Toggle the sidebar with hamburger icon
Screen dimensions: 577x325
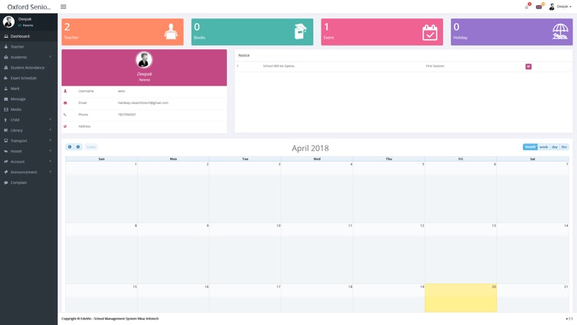point(63,7)
